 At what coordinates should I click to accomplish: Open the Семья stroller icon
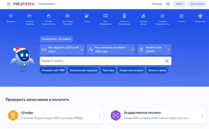(87, 16)
